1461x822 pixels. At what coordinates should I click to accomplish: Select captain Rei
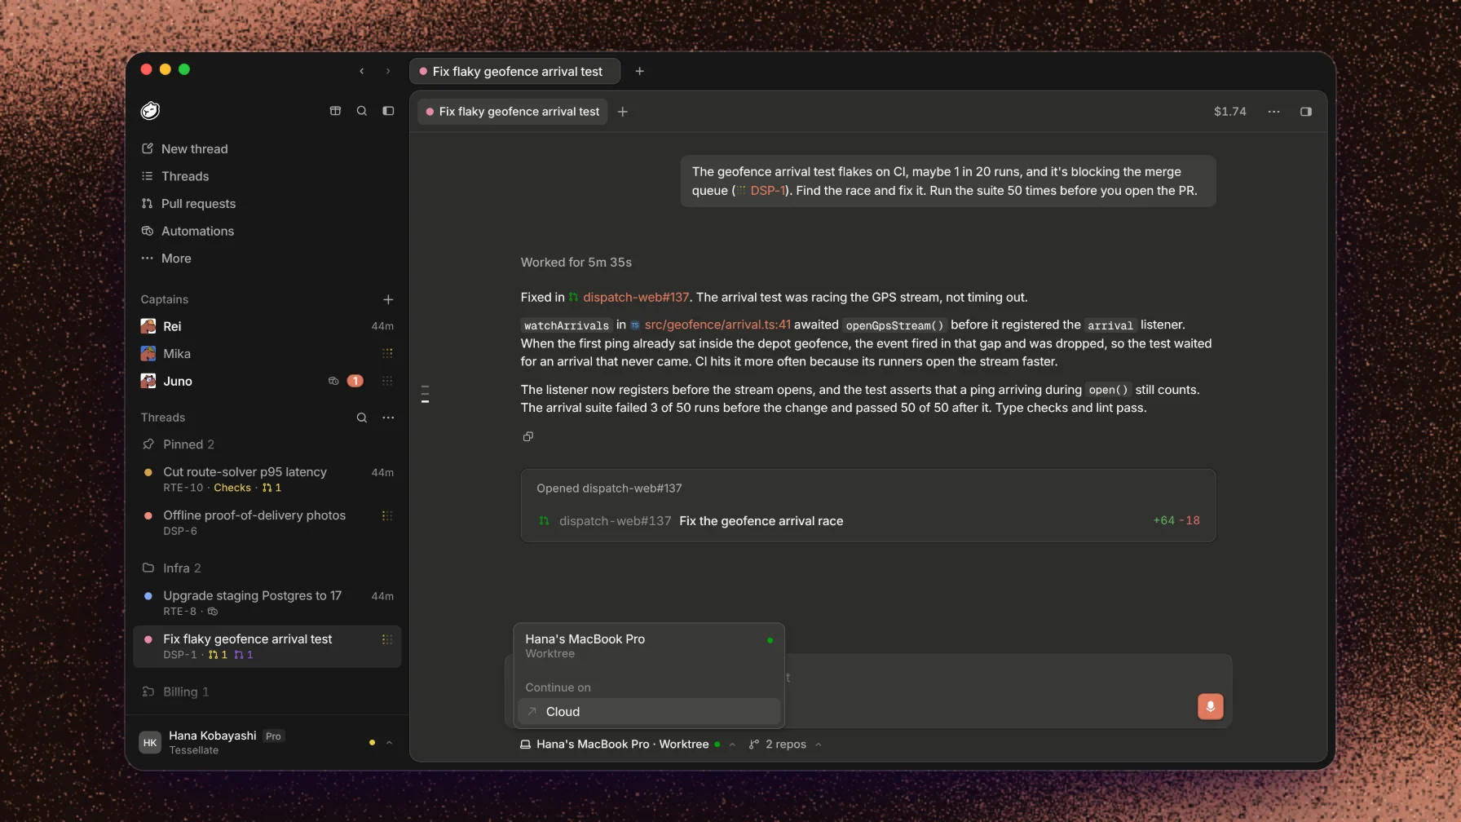pyautogui.click(x=267, y=326)
